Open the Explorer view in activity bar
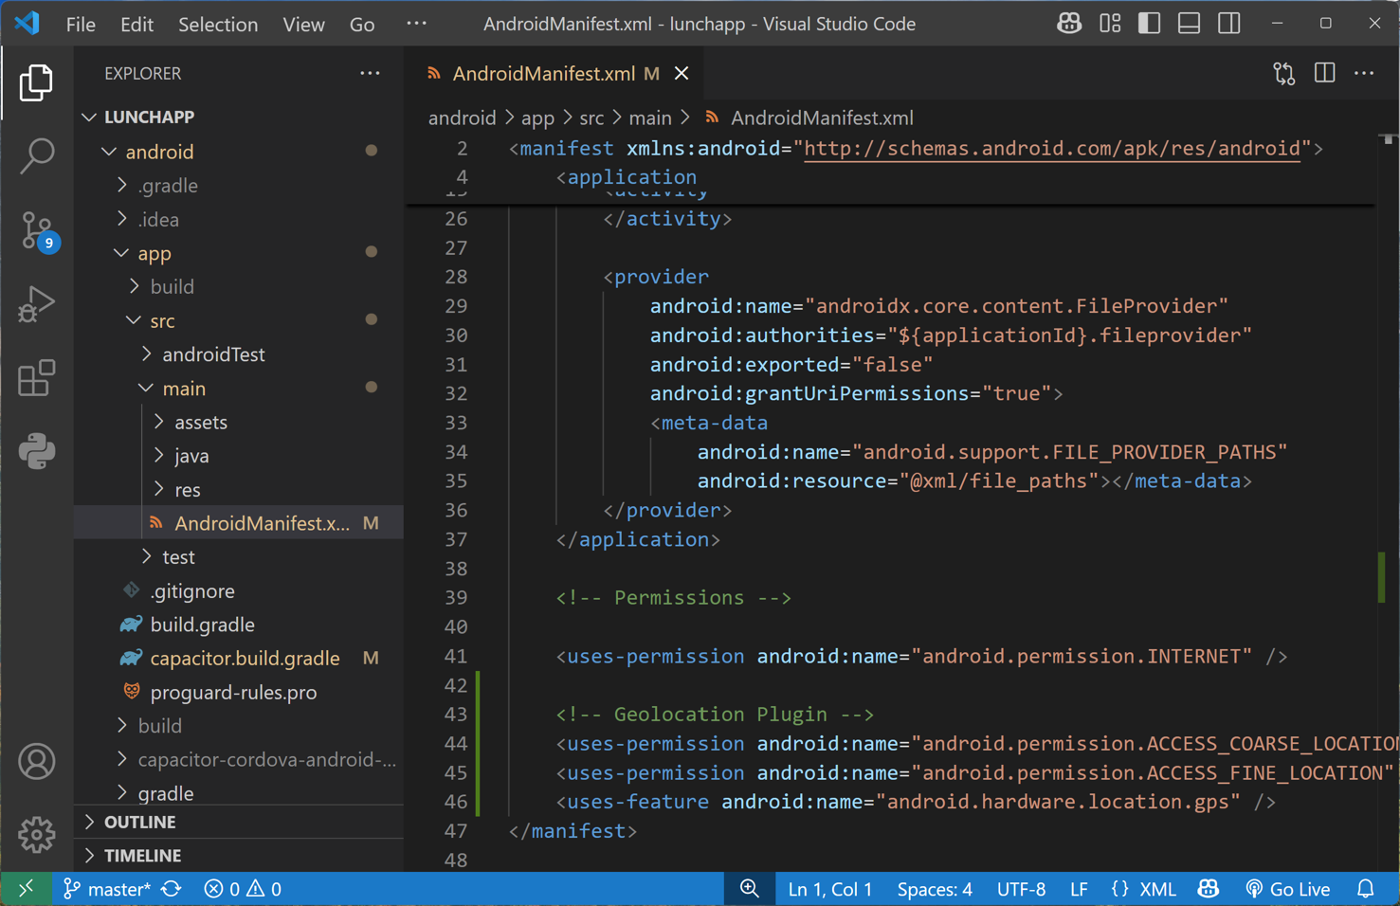The width and height of the screenshot is (1400, 906). (36, 83)
